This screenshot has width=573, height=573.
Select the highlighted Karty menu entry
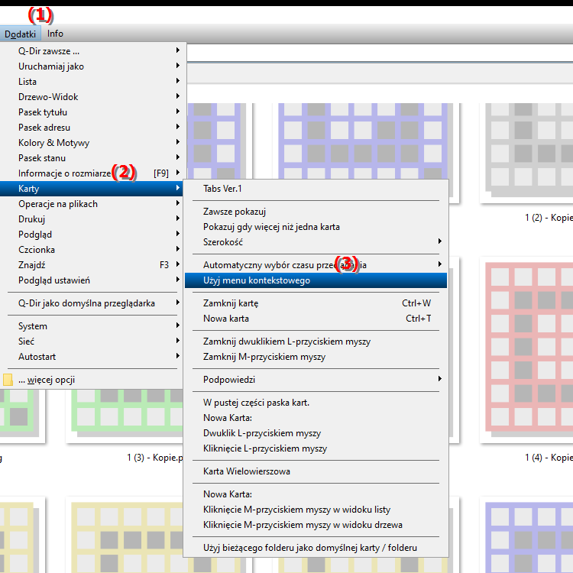point(93,189)
